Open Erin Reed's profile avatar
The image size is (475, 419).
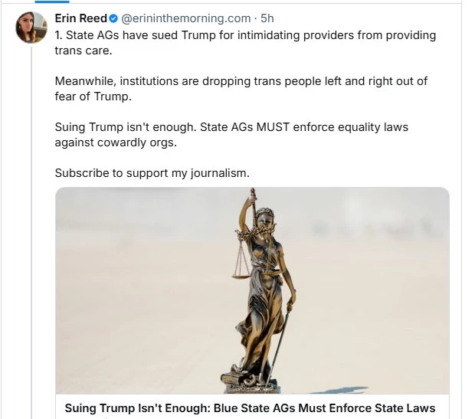tap(31, 28)
